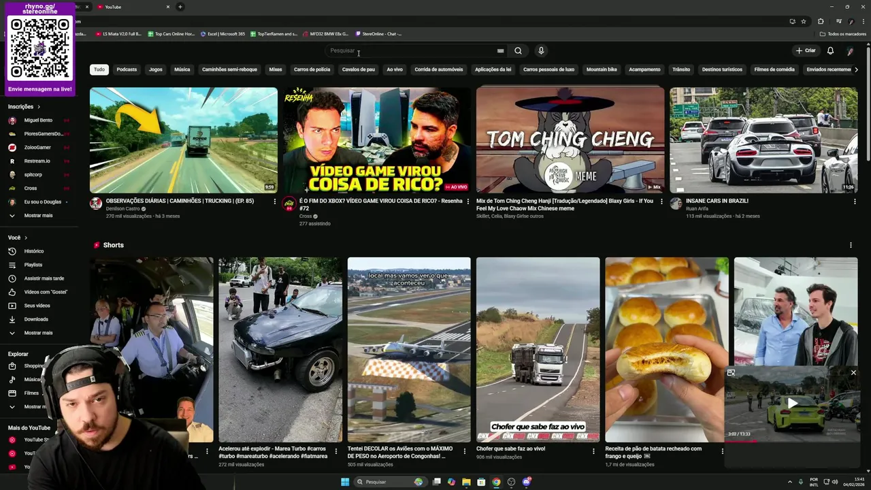Select the Música filter chip
871x490 pixels.
182,69
